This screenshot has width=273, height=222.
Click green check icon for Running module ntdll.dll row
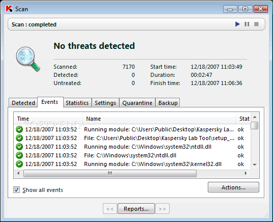[19, 147]
